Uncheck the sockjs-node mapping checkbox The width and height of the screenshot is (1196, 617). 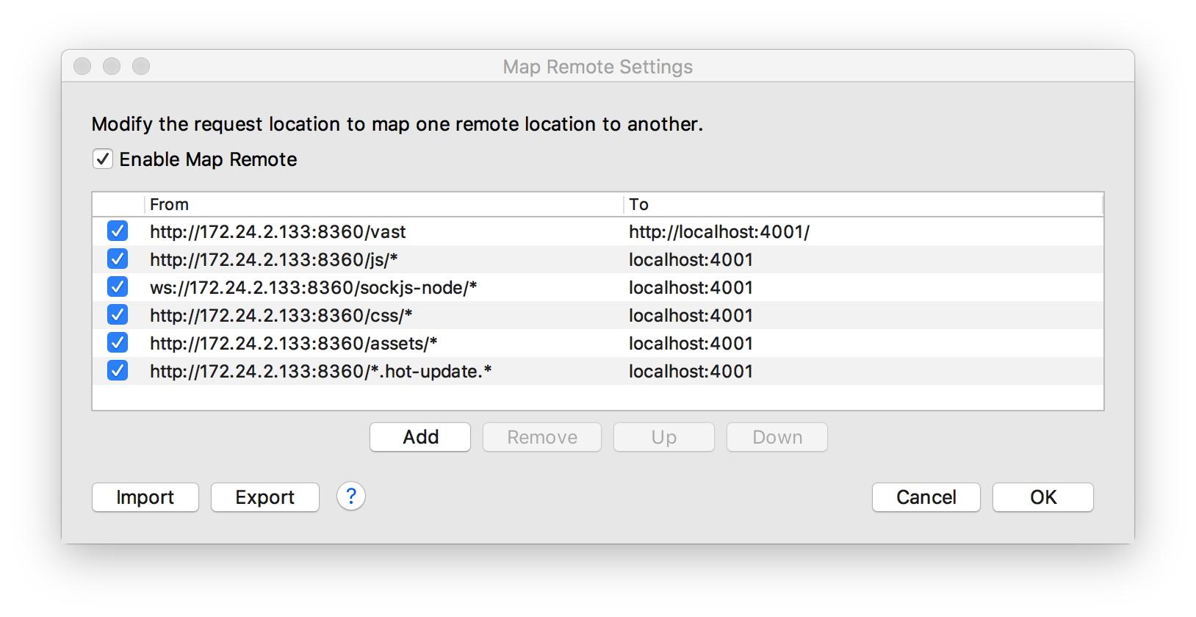(x=118, y=287)
